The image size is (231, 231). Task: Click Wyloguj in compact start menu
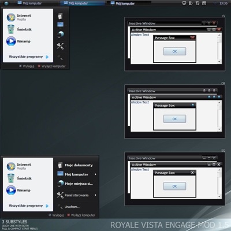coord(27,66)
